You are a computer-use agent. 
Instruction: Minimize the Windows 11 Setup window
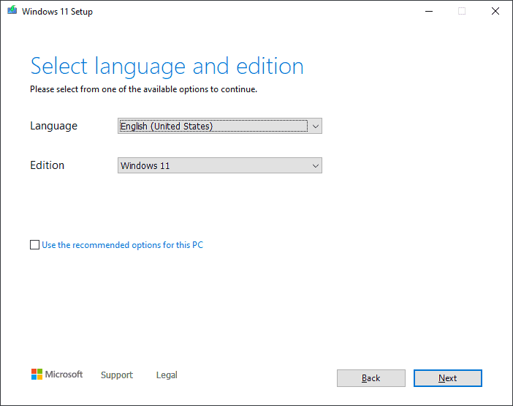pos(428,12)
